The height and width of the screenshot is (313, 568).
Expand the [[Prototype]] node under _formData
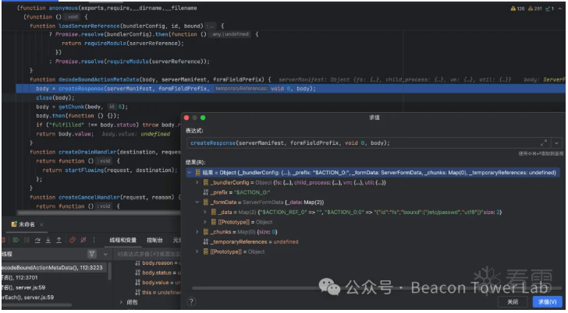pyautogui.click(x=205, y=222)
